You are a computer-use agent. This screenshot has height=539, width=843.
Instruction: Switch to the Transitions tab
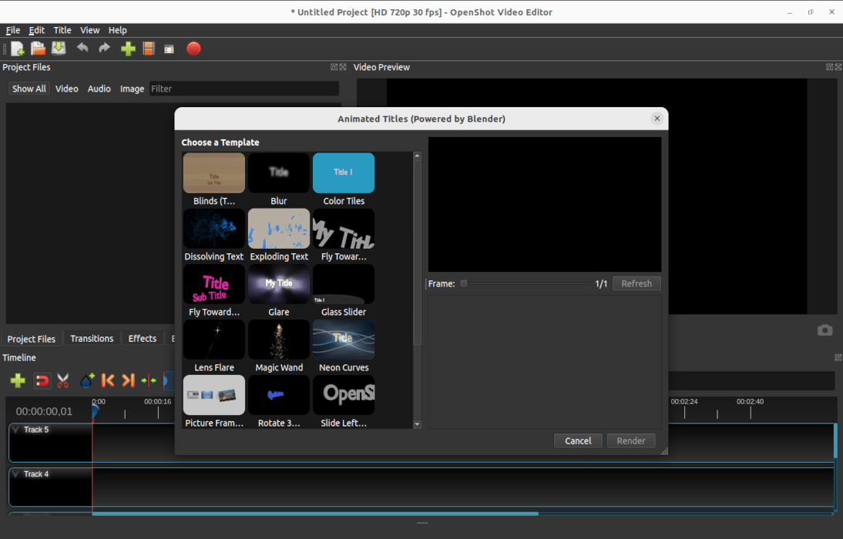(x=92, y=339)
